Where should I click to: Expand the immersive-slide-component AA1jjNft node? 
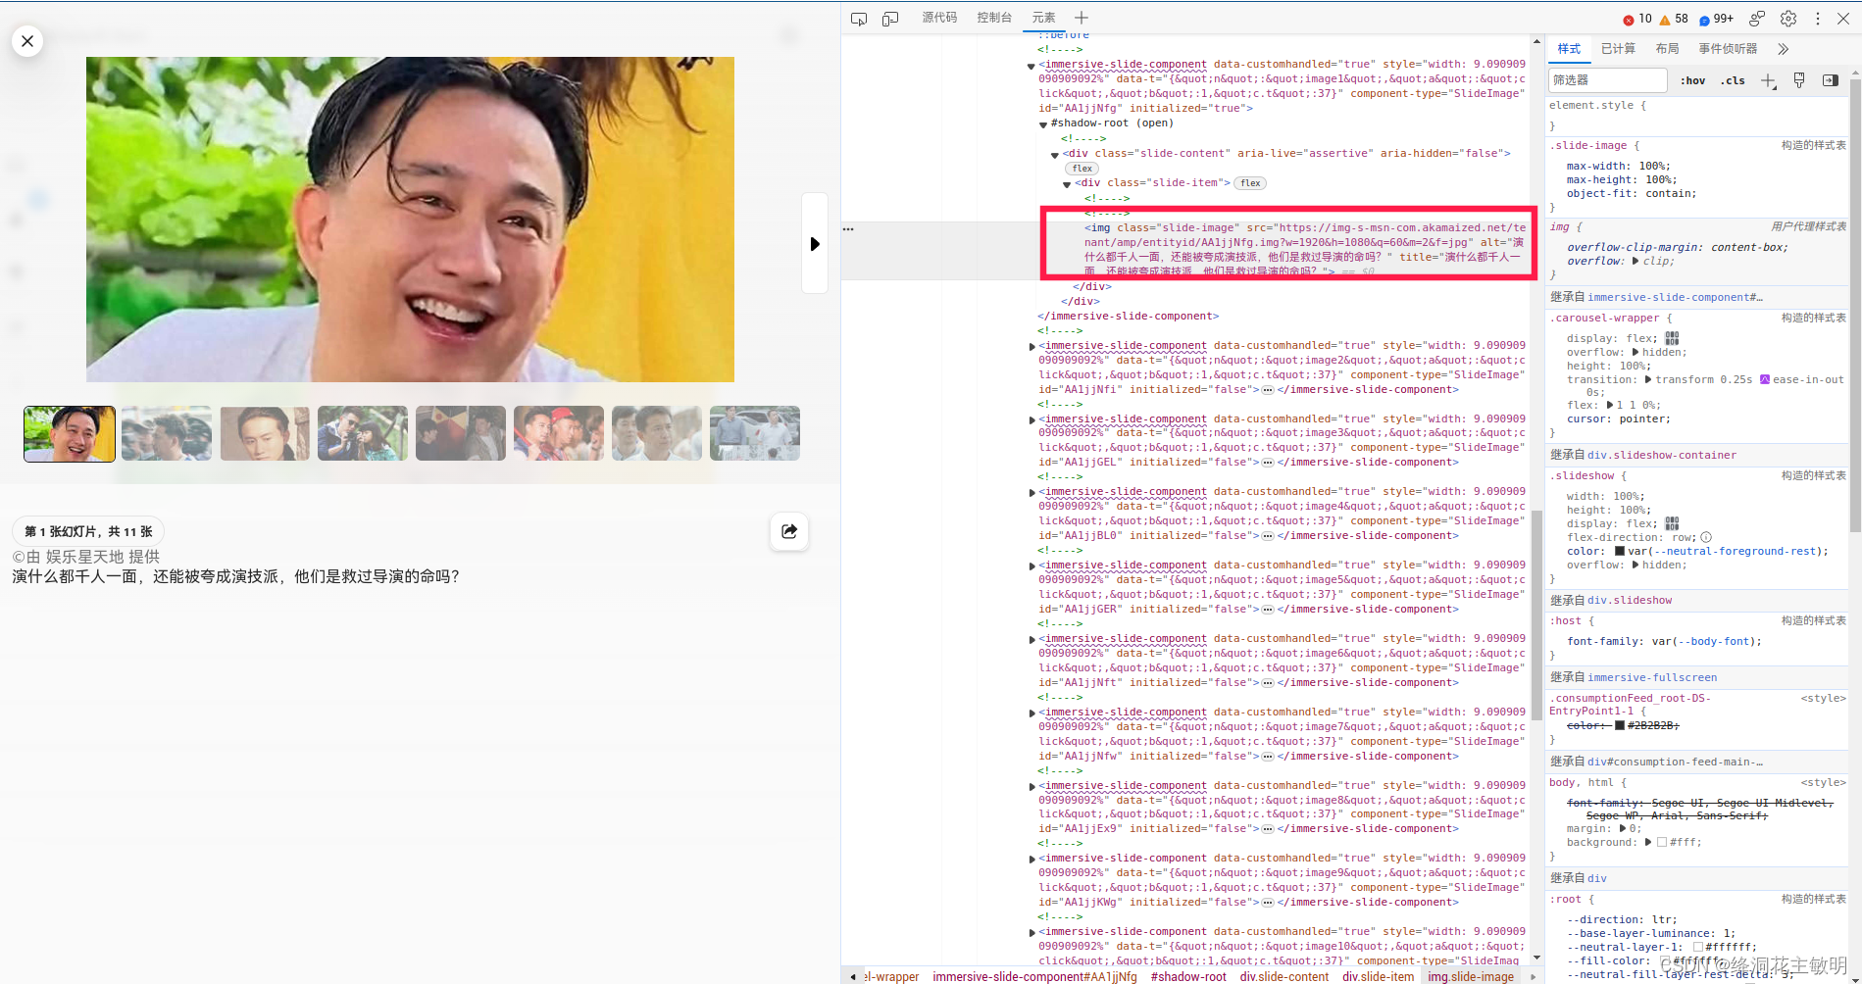(1032, 639)
